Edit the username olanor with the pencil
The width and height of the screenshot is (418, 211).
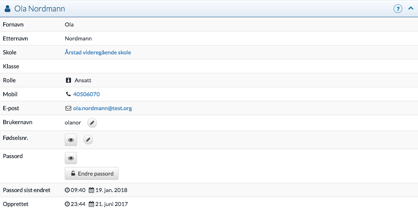click(x=92, y=123)
